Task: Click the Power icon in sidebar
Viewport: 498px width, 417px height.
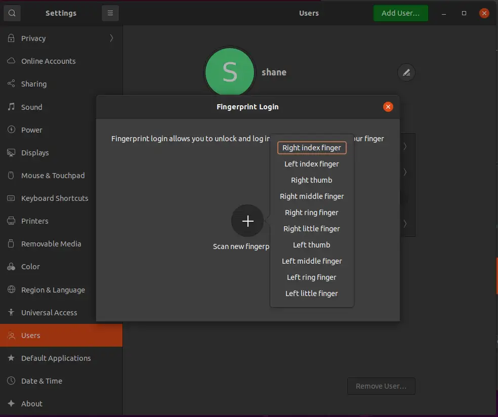Action: click(x=11, y=130)
